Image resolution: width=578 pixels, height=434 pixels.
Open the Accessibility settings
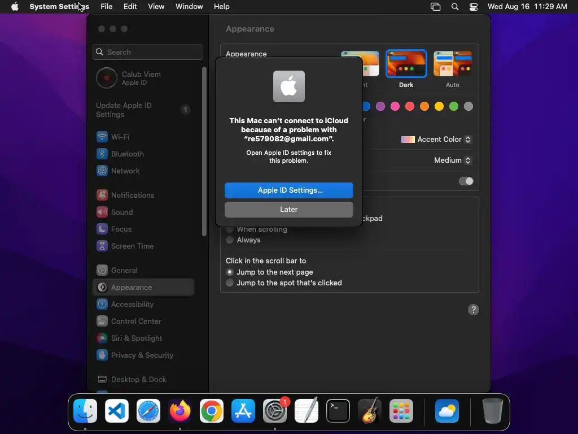(143, 305)
